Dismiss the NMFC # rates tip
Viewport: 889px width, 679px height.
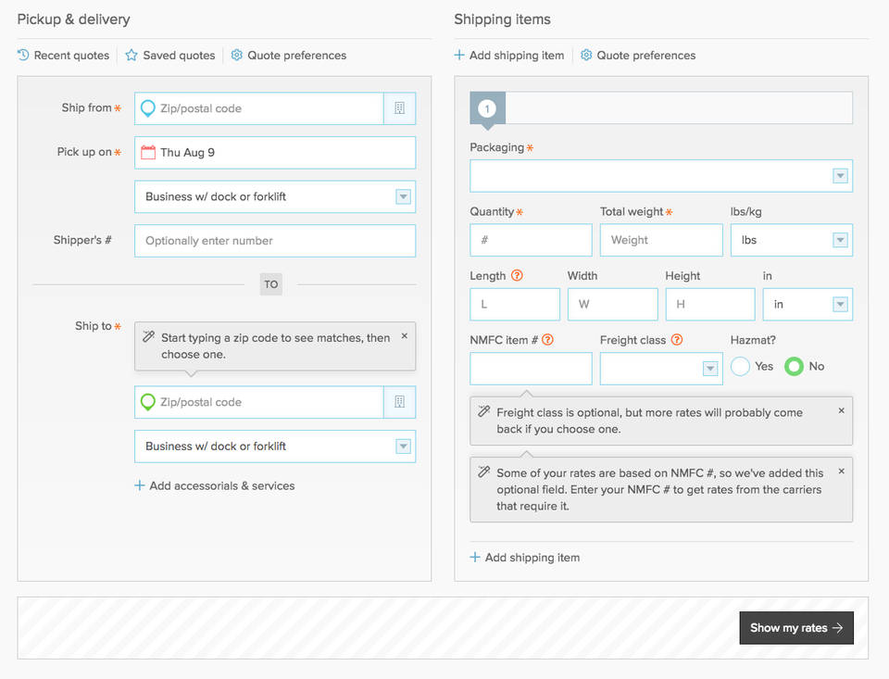click(x=841, y=472)
